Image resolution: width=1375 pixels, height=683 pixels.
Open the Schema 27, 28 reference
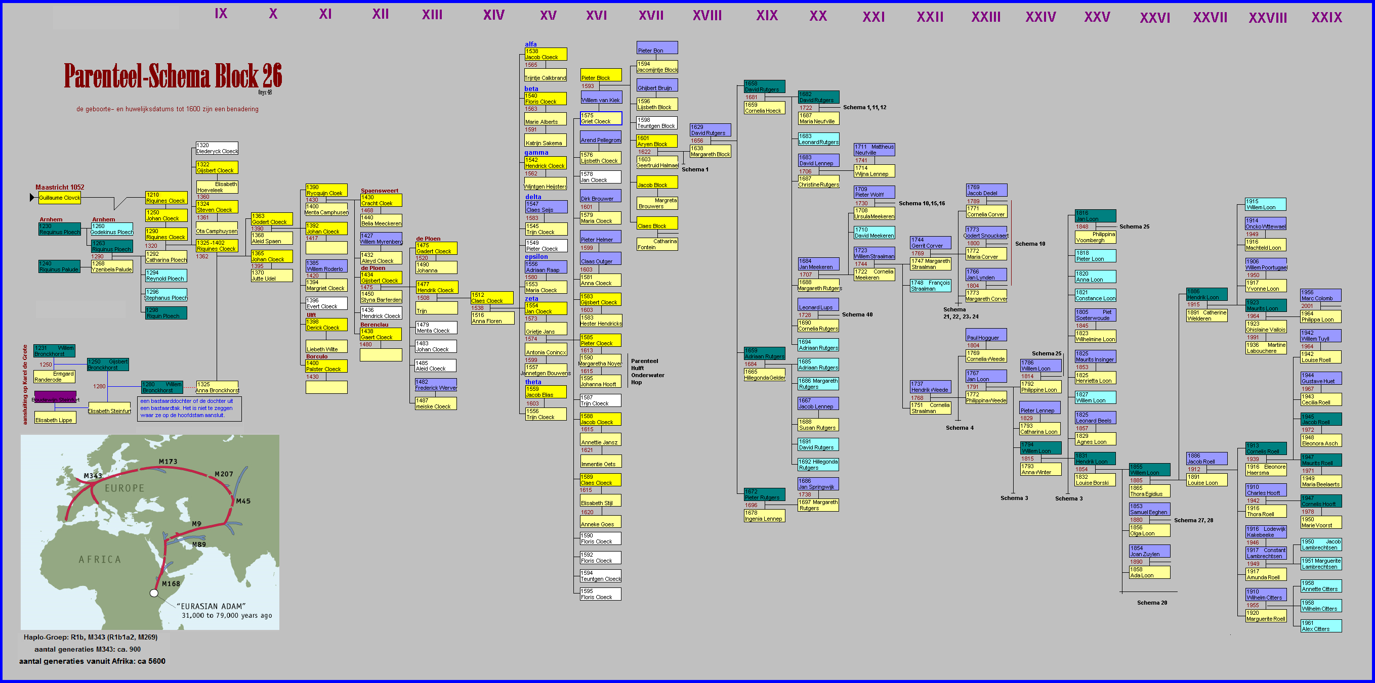coord(1193,520)
